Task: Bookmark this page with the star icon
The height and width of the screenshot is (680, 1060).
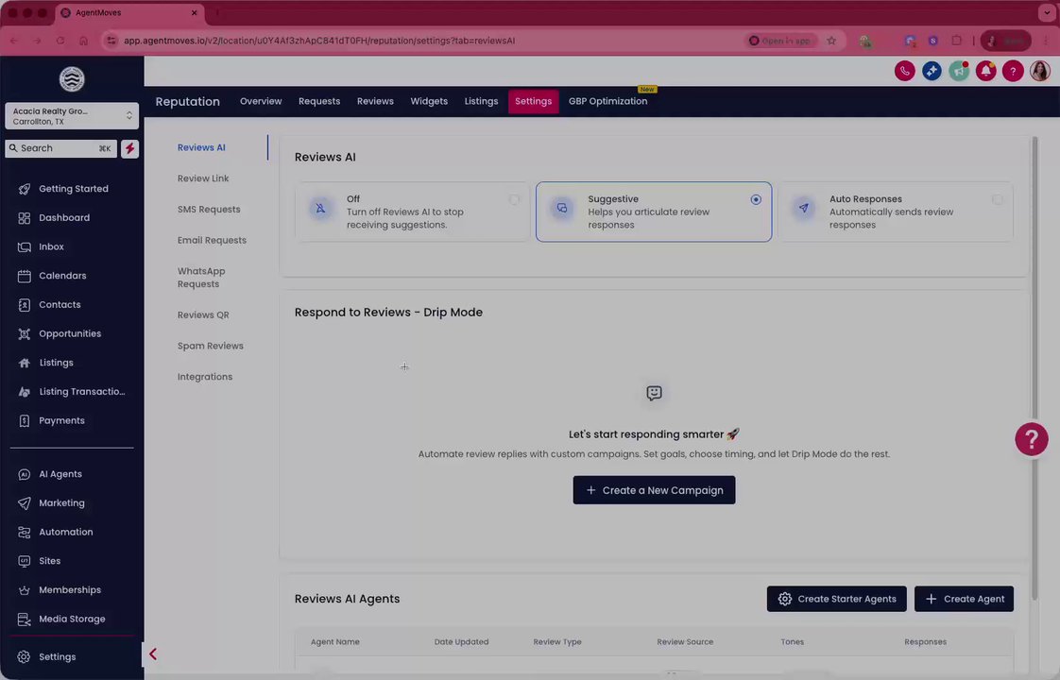Action: (831, 41)
